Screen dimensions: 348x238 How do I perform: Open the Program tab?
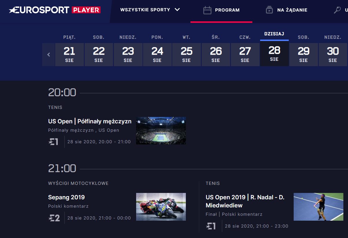tap(227, 10)
